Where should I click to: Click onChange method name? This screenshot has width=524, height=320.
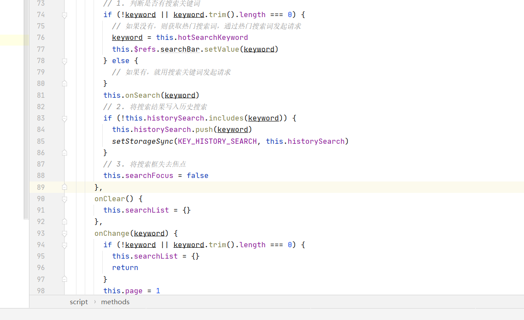click(112, 234)
